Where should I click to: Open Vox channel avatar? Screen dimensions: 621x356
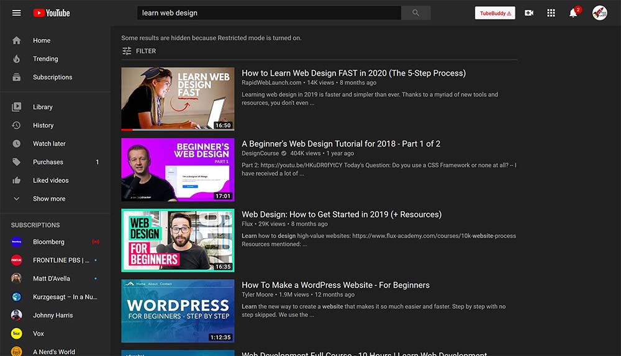(17, 334)
